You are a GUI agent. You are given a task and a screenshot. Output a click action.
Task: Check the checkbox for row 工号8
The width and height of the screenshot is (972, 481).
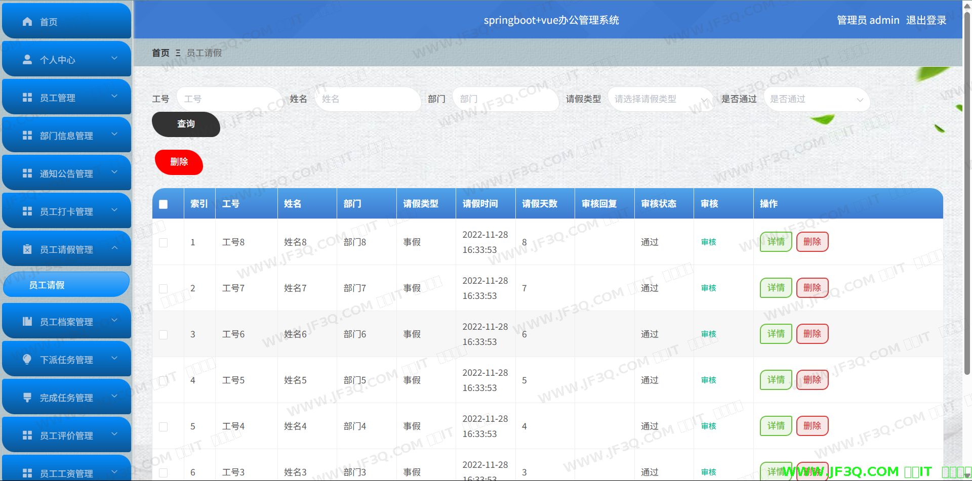click(163, 242)
